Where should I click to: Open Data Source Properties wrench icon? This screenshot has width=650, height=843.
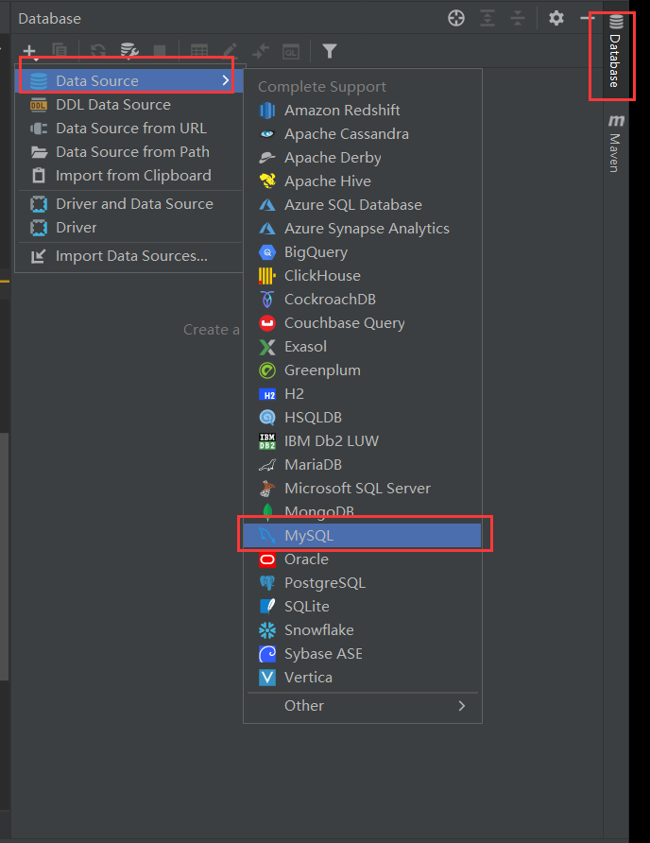[129, 51]
